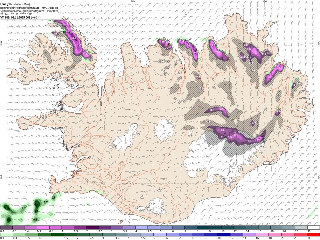The height and width of the screenshot is (240, 320).
Task: Click the steel blue 6–7 snow swatch
Action: coord(178,228)
